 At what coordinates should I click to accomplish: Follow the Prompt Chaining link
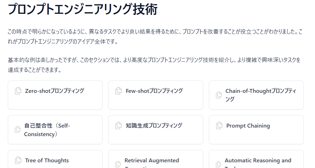coord(248,126)
